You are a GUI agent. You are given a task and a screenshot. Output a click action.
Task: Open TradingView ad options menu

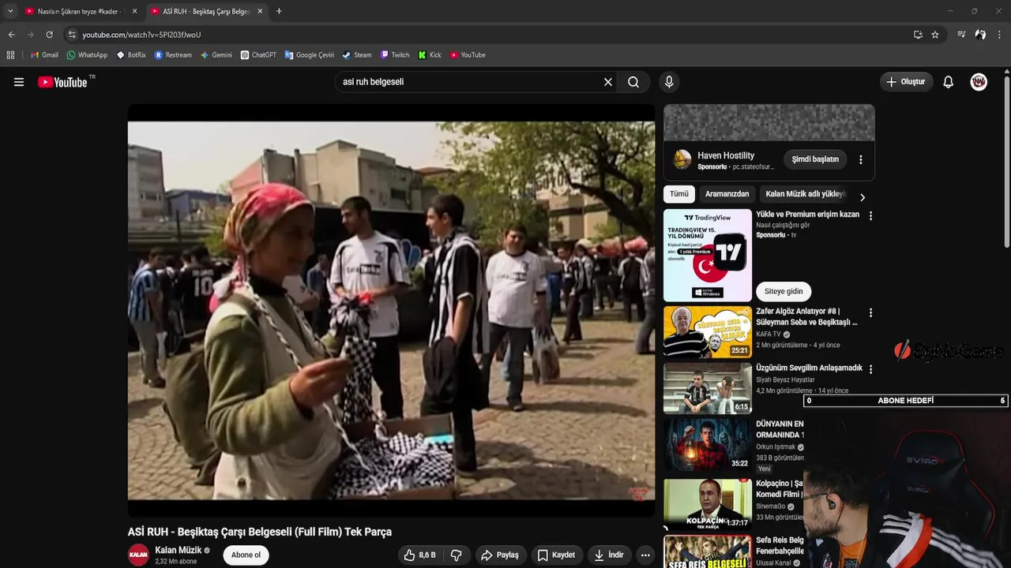[x=870, y=215]
